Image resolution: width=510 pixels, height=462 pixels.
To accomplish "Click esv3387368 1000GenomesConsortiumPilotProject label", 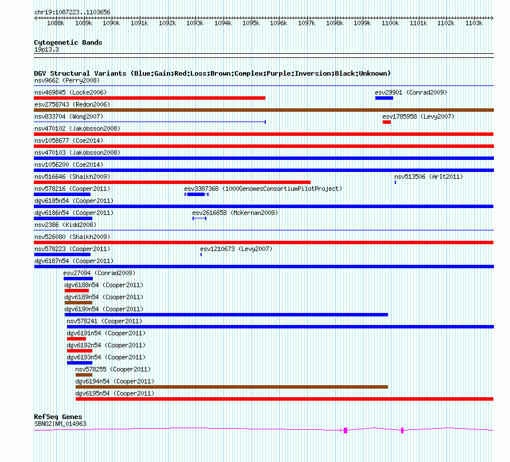I will pos(263,189).
